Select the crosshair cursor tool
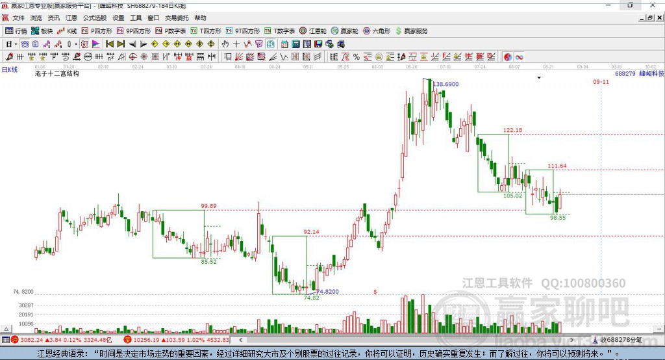 click(236, 44)
